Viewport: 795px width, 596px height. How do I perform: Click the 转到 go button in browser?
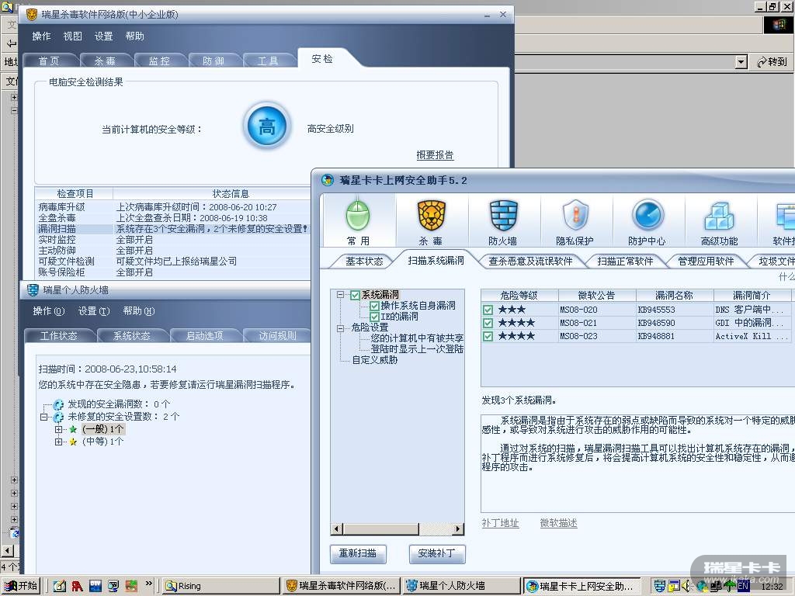pos(772,62)
